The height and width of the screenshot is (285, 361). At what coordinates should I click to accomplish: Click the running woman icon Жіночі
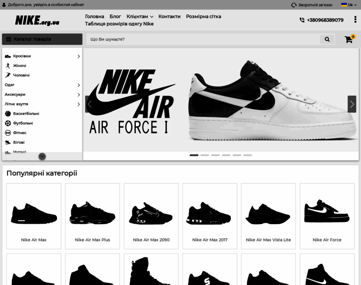point(8,66)
